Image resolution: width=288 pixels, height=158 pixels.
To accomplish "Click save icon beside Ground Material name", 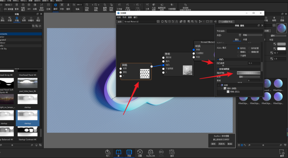I will (x=158, y=22).
